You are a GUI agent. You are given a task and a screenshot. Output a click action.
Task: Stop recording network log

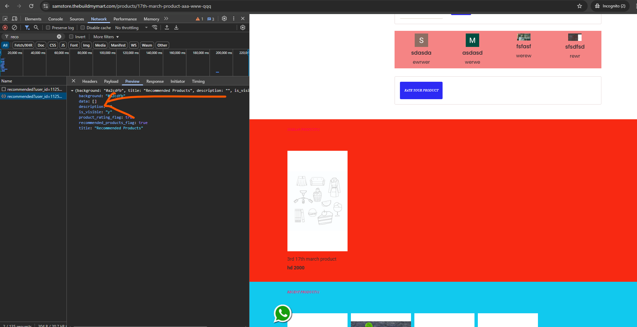tap(5, 27)
